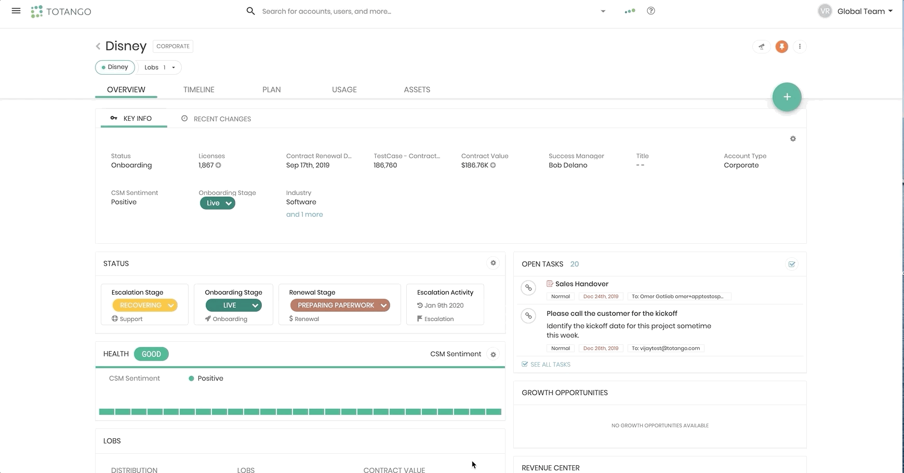Click the Jan 9th 2020 escalation activity date

click(x=444, y=305)
